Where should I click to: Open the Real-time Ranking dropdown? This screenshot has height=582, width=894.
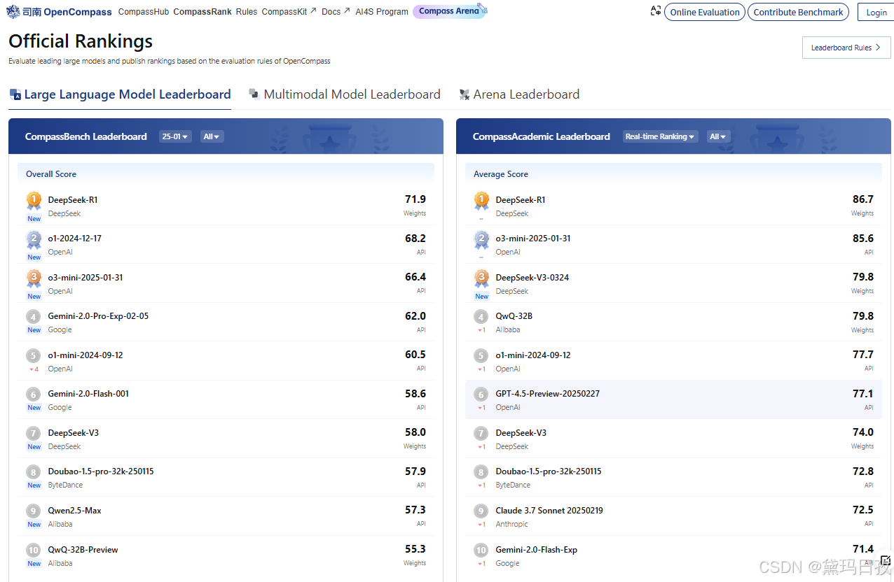click(659, 136)
